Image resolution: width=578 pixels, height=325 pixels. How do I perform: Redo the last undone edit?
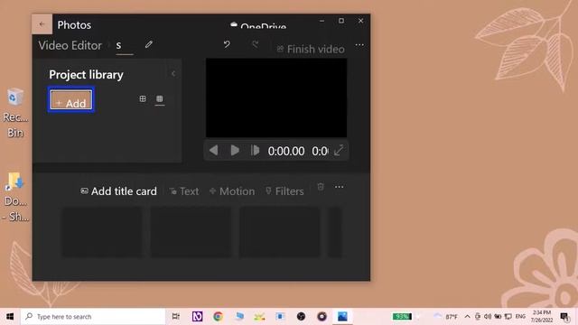tap(255, 44)
